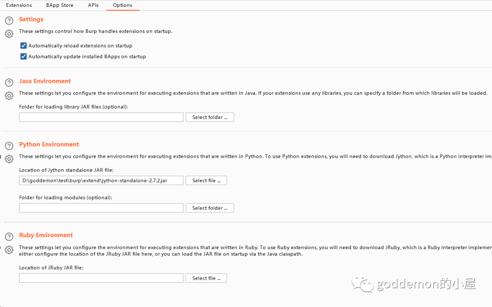Open help for the Ruby Environment section

[x=9, y=237]
